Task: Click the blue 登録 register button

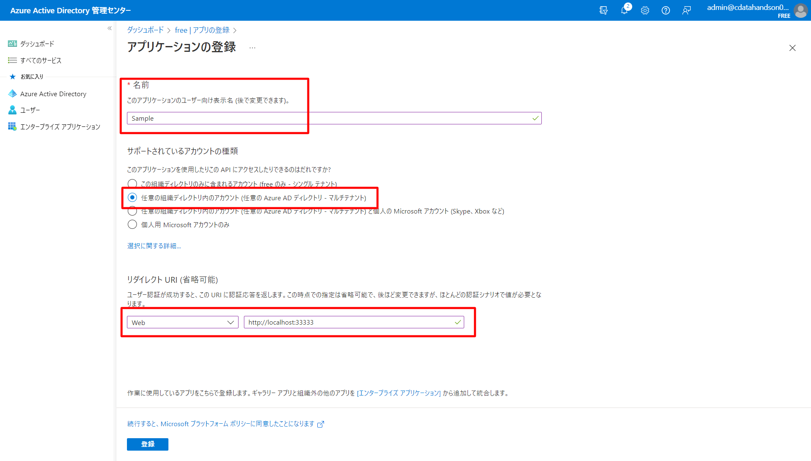Action: pyautogui.click(x=147, y=444)
